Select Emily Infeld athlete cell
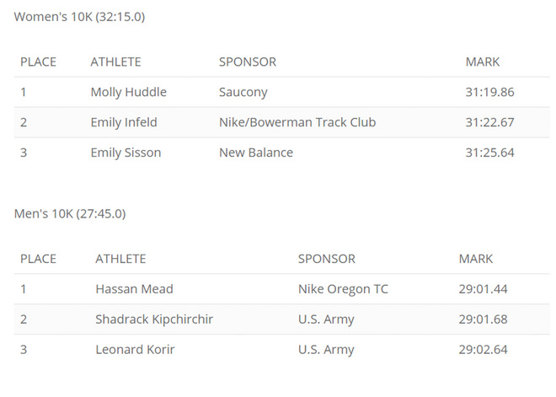 [x=124, y=122]
